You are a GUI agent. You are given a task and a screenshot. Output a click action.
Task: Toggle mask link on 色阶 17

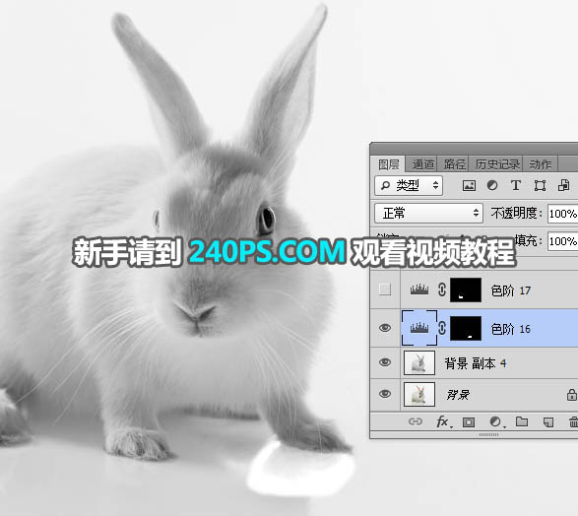click(x=442, y=290)
